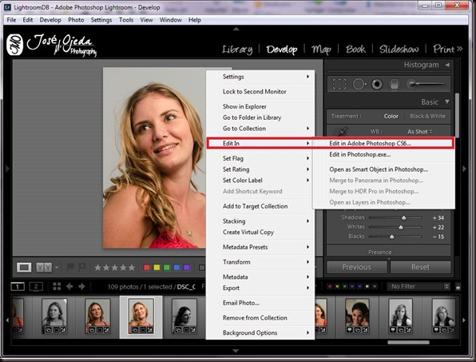This screenshot has height=362, width=476.
Task: Click the Reset button
Action: tap(420, 267)
